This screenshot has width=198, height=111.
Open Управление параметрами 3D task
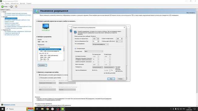(12, 33)
